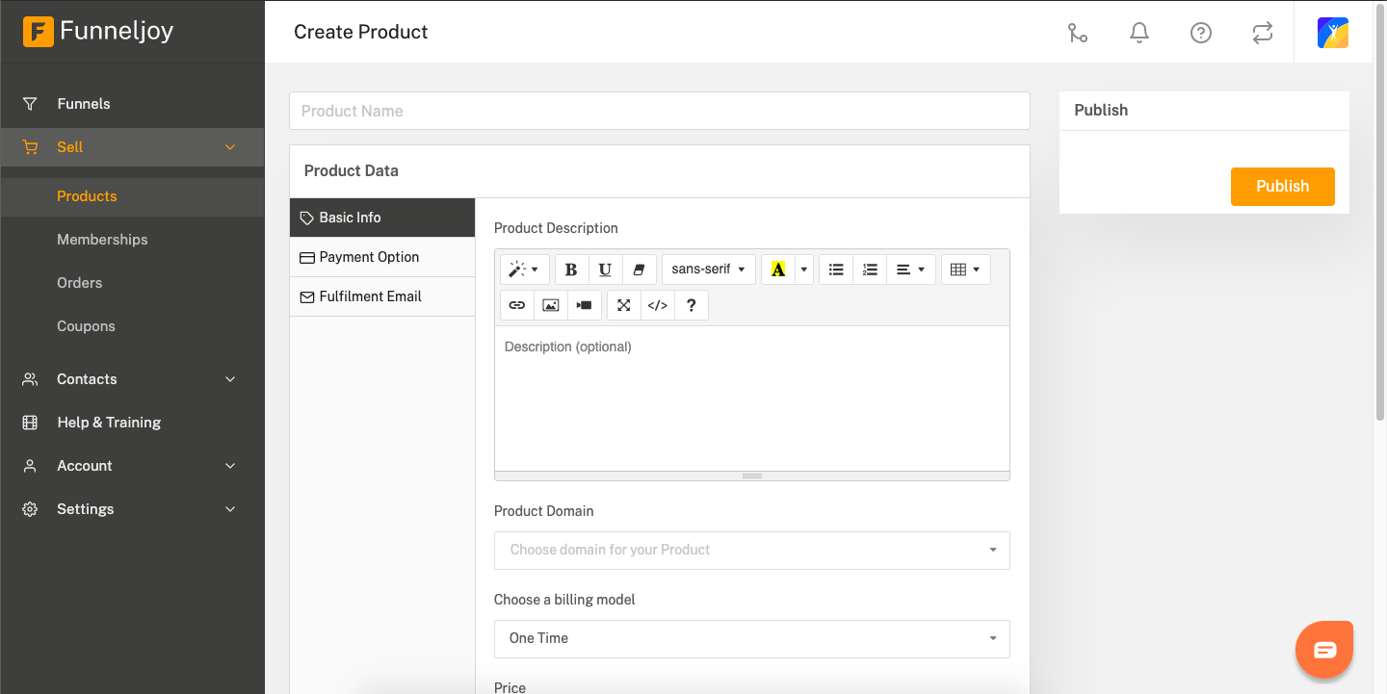The image size is (1387, 694).
Task: Open the text color dropdown arrow
Action: click(804, 270)
